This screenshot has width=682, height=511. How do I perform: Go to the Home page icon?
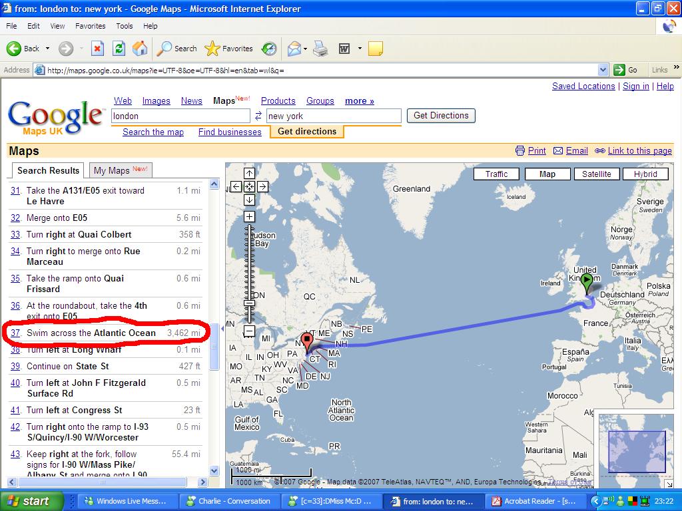tap(140, 49)
